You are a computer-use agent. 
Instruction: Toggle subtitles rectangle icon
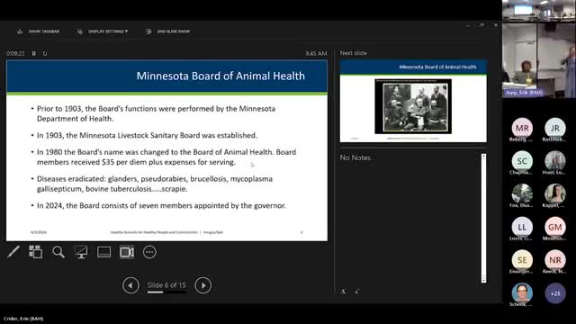(x=104, y=252)
